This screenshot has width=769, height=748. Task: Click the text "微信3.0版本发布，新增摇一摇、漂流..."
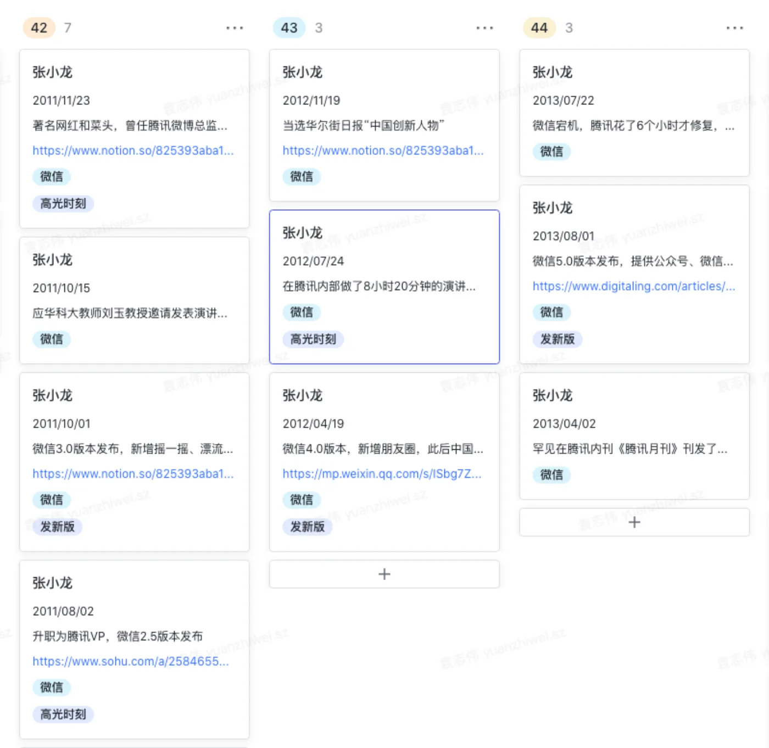(133, 449)
